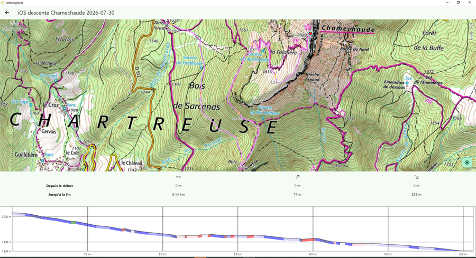
Task: Click the Roche du Nord label
Action: pos(354,49)
